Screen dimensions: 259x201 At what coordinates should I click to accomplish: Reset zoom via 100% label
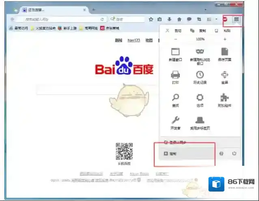[200, 39]
